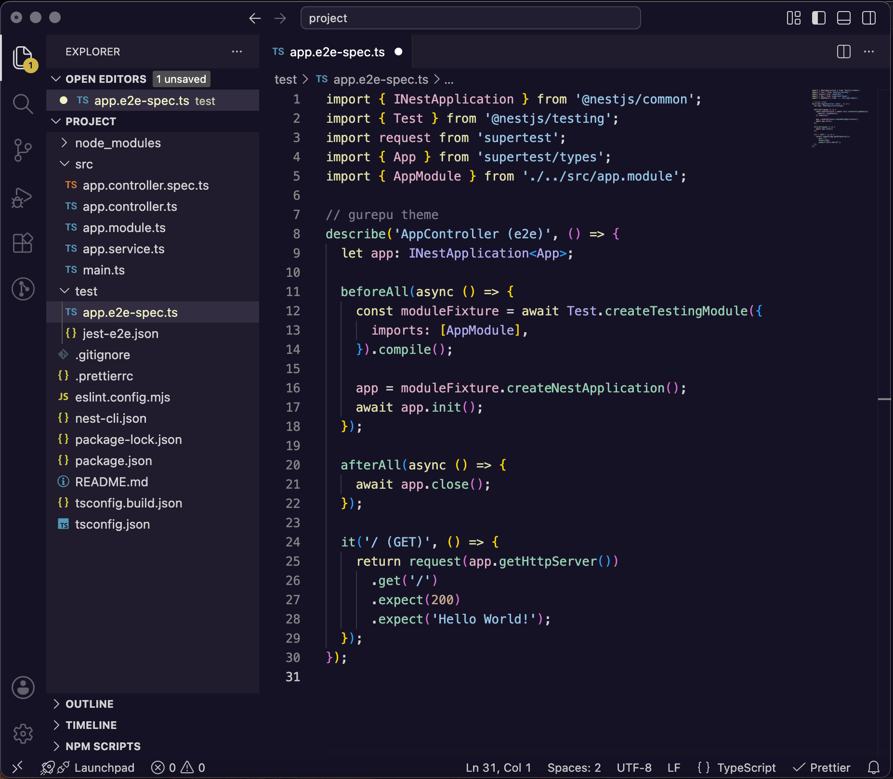Click the remote window icon in status bar
Image resolution: width=893 pixels, height=779 pixels.
coord(17,767)
